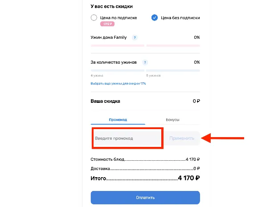Click the pink -292 ₽ discount badge
Image resolution: width=278 pixels, height=207 pixels.
pyautogui.click(x=107, y=24)
